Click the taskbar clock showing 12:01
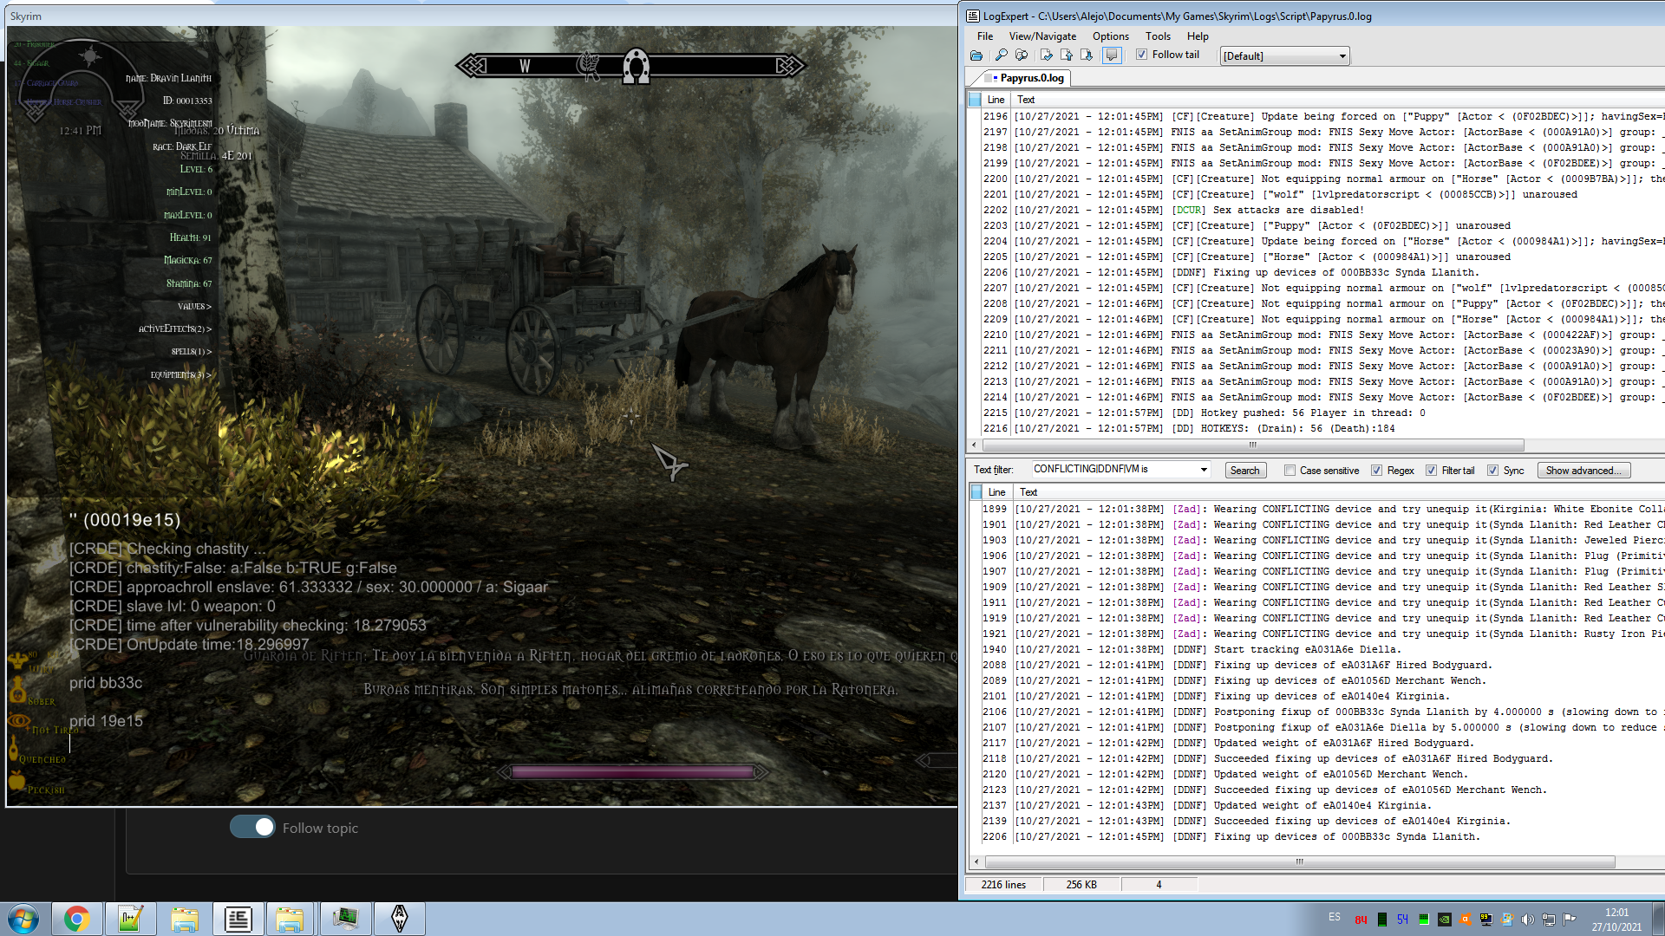 click(1616, 920)
